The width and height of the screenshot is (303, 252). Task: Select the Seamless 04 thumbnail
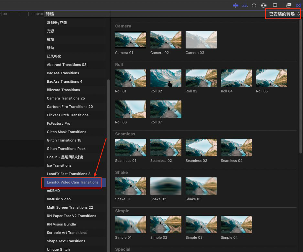click(x=236, y=148)
